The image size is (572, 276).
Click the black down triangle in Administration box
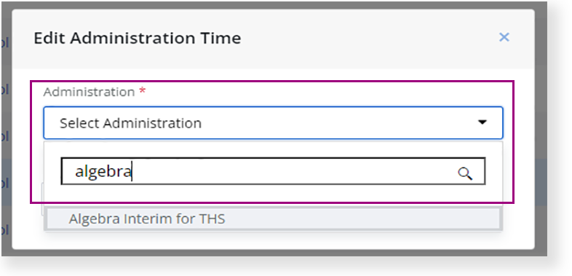(482, 122)
